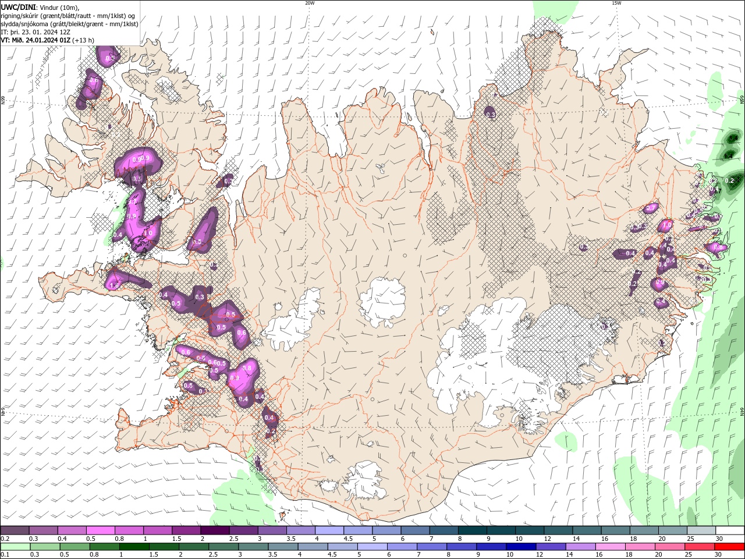
Task: Pick snow legend swatch between 20 and 25
Action: tap(673, 530)
